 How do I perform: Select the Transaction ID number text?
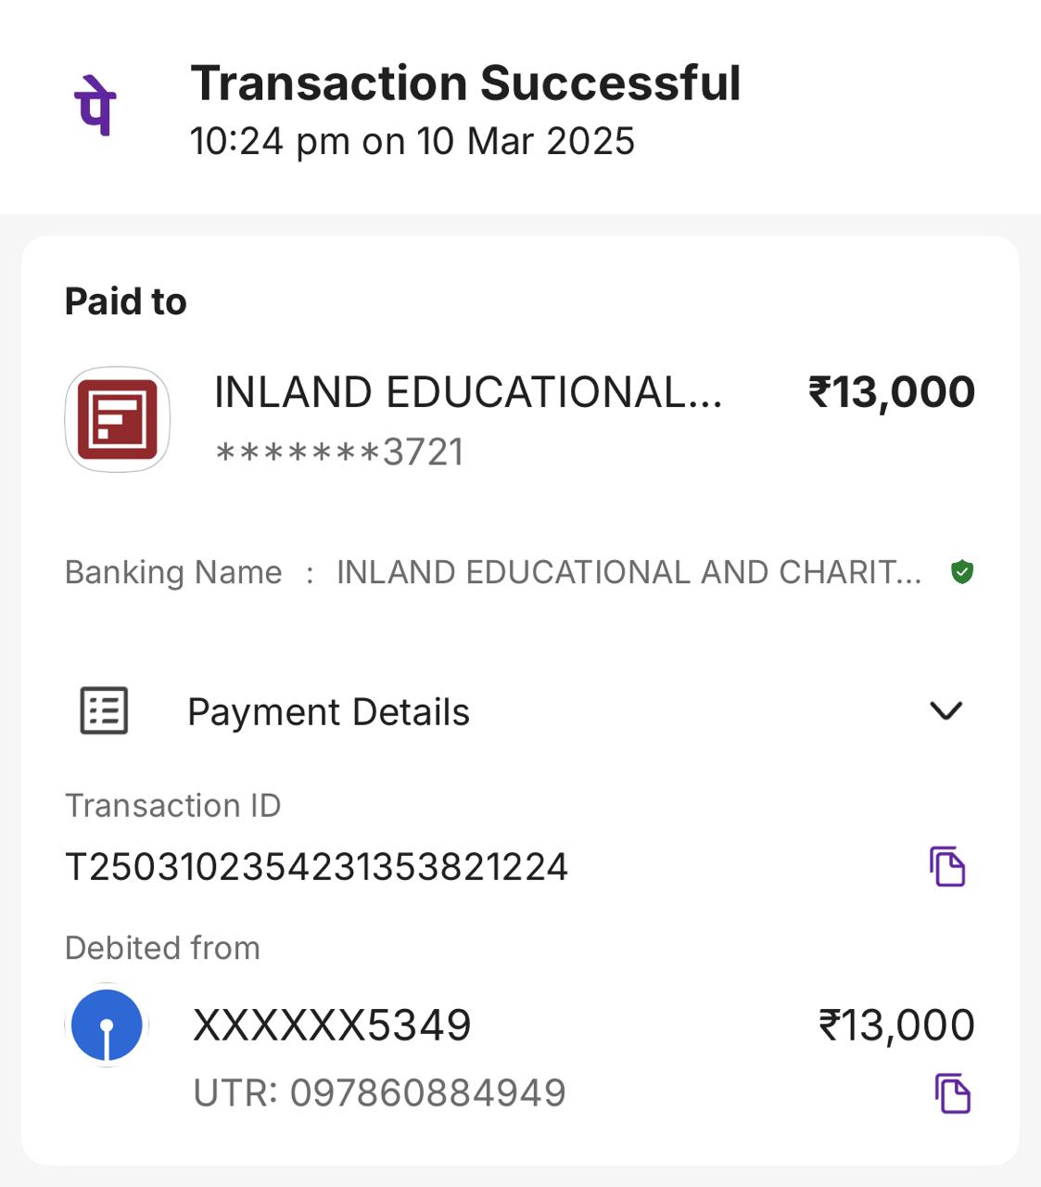316,867
